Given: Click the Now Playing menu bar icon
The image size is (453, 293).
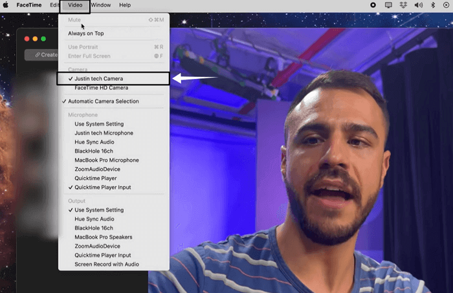Looking at the screenshot, I should click(x=446, y=5).
